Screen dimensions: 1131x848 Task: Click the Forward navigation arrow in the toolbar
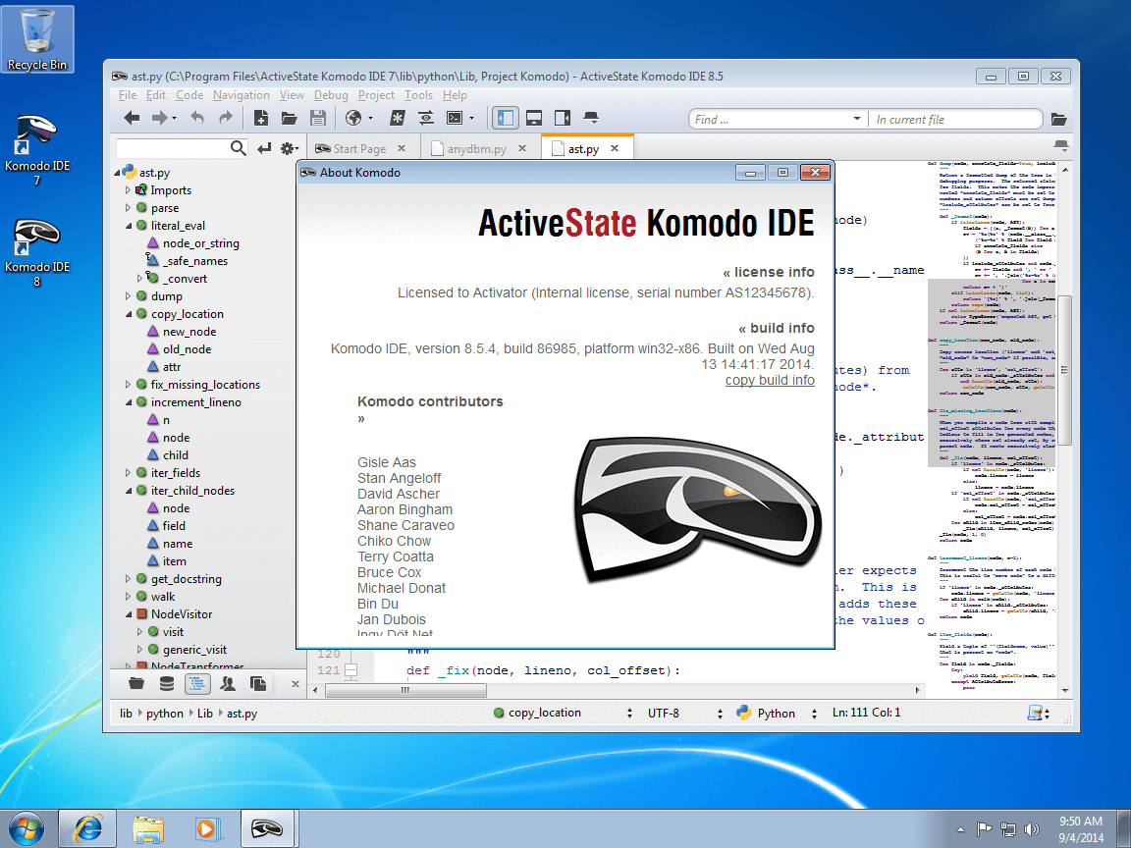click(159, 118)
